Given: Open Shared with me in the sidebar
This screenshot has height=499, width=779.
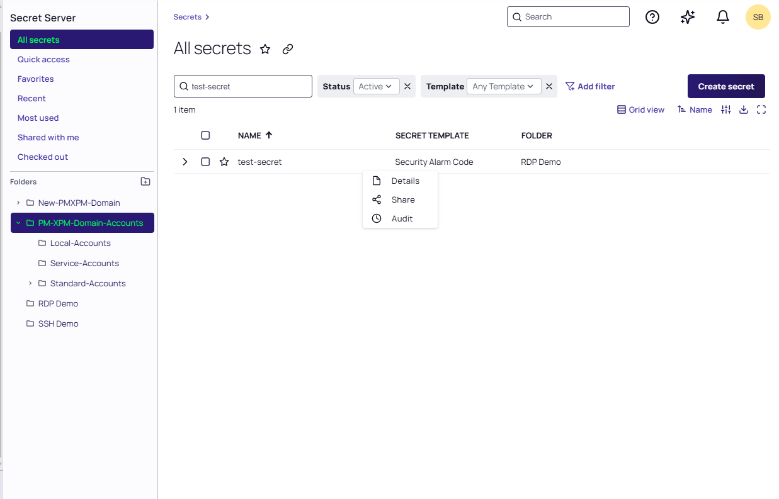Looking at the screenshot, I should pos(48,137).
